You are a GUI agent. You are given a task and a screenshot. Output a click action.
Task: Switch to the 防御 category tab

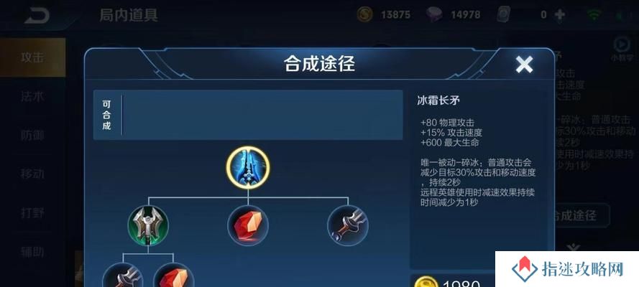32,135
